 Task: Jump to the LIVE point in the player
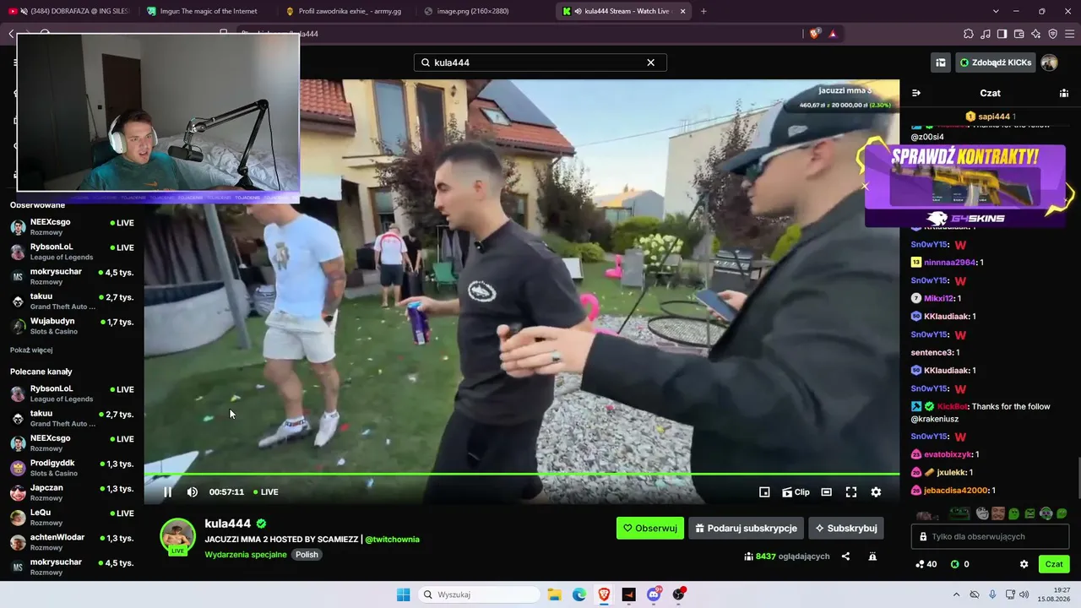[266, 492]
